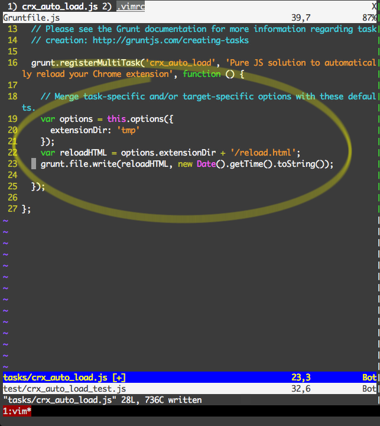
Task: Click line number 23
Action: (x=12, y=164)
